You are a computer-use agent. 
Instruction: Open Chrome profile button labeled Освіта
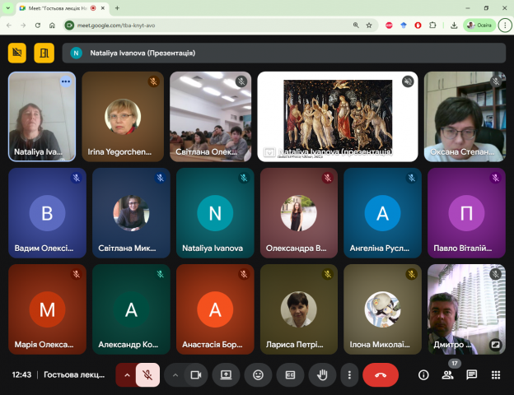(479, 25)
